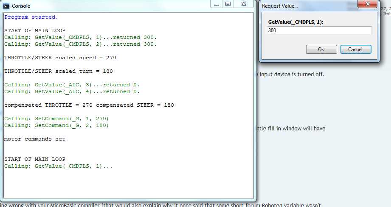Click the 'Program started.' console line
391x207 pixels.
[31, 17]
